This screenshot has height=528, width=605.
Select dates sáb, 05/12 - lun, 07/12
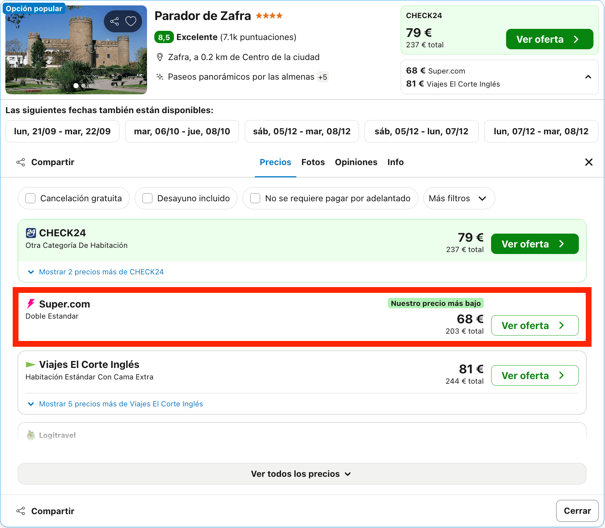tap(421, 131)
